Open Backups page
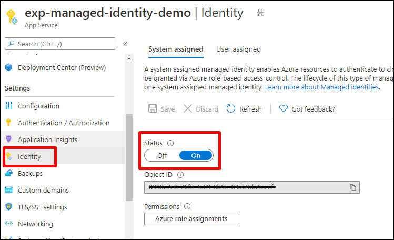Screen dimensions: 394x240 click(x=30, y=173)
